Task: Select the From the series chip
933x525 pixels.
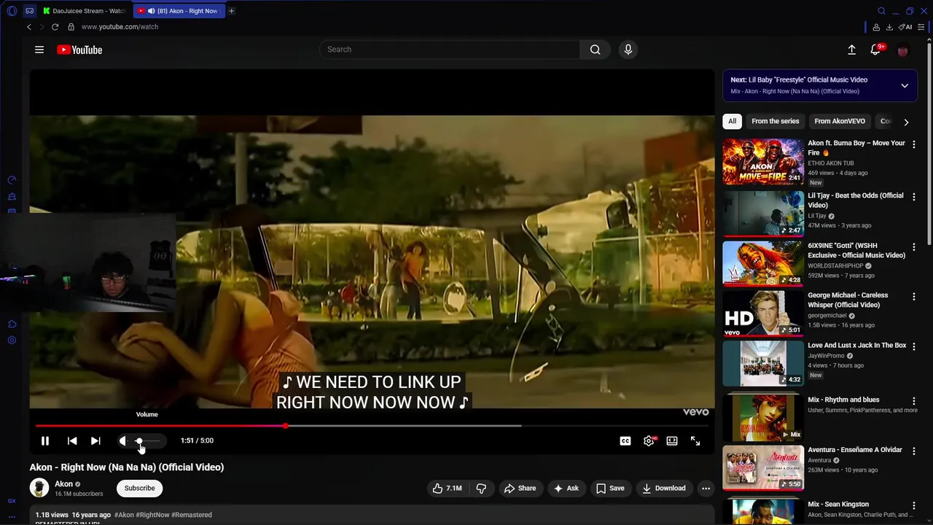Action: pos(776,121)
